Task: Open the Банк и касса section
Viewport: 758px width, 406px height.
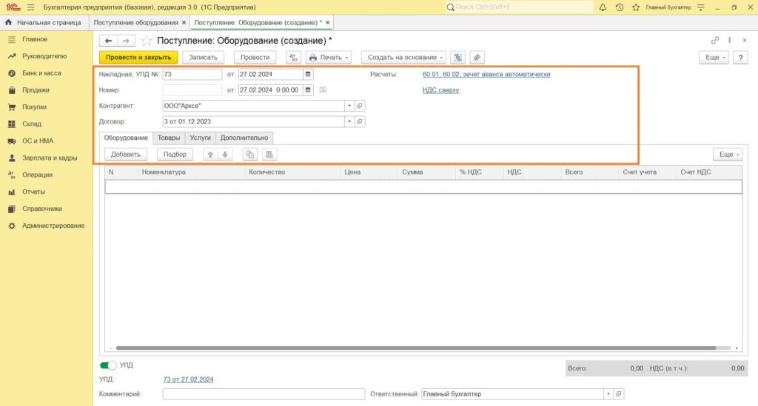Action: click(41, 73)
